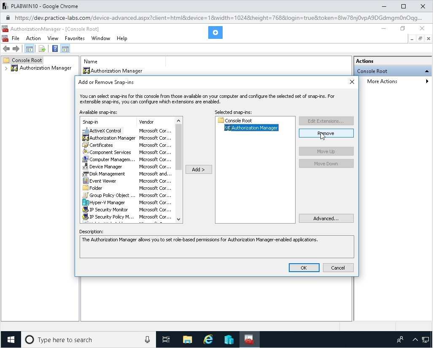Toggle Show/Hide Action Pane toolbar icon

coord(65,49)
